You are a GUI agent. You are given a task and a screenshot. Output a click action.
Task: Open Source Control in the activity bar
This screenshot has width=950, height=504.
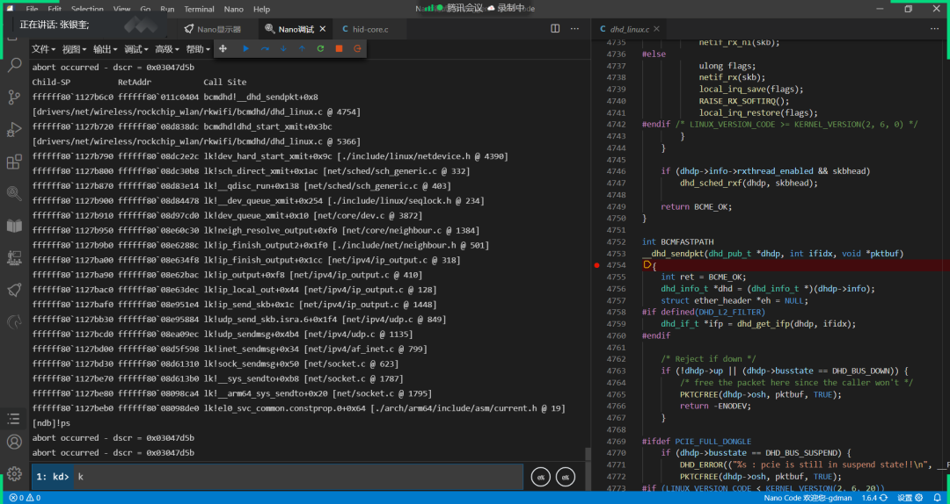[14, 97]
